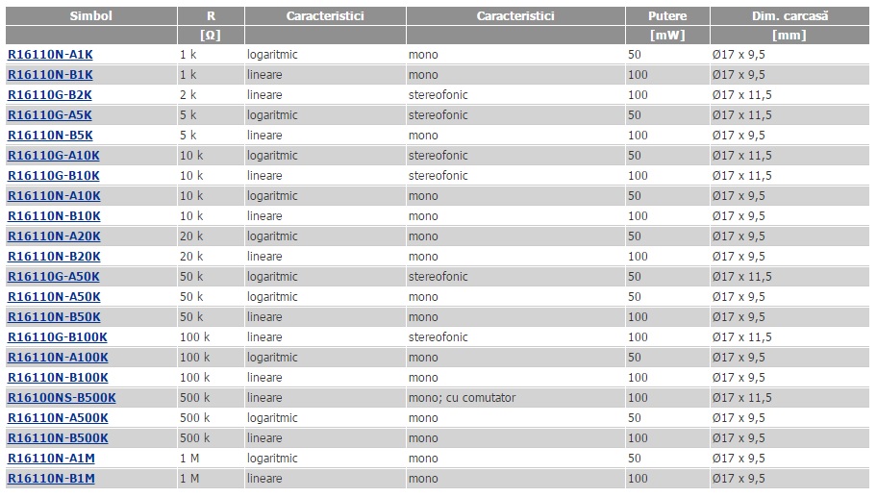
Task: Sort by the Simbol column header
Action: 91,16
